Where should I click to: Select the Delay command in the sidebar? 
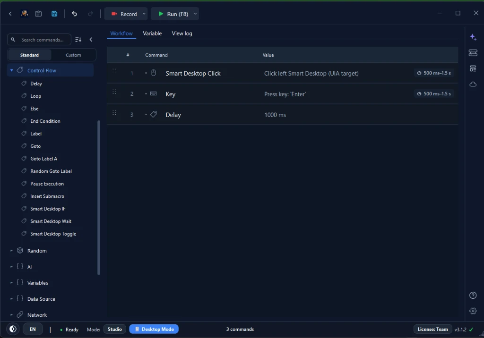(x=36, y=84)
